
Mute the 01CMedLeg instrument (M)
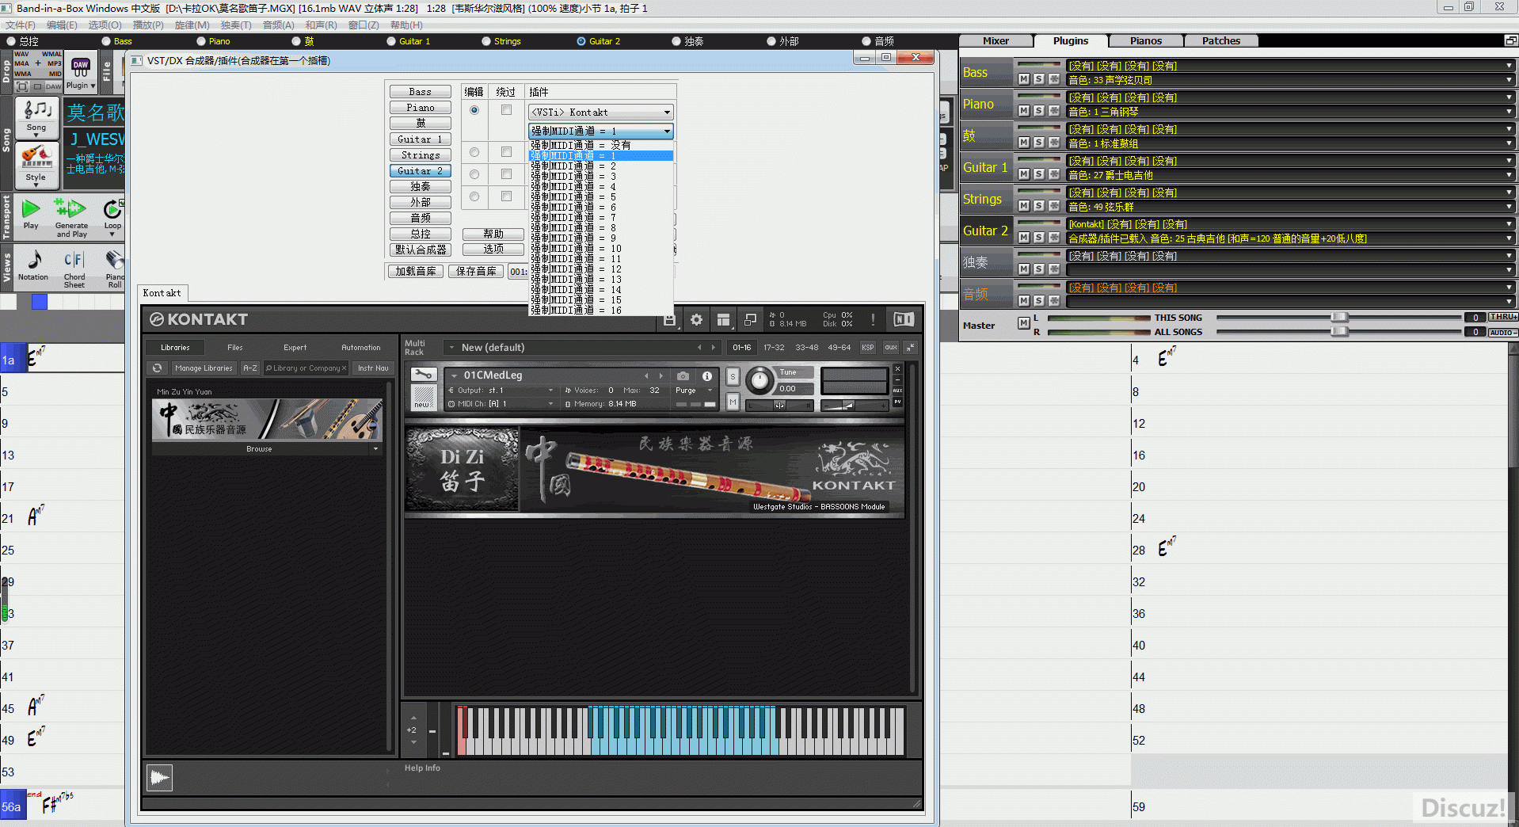733,402
